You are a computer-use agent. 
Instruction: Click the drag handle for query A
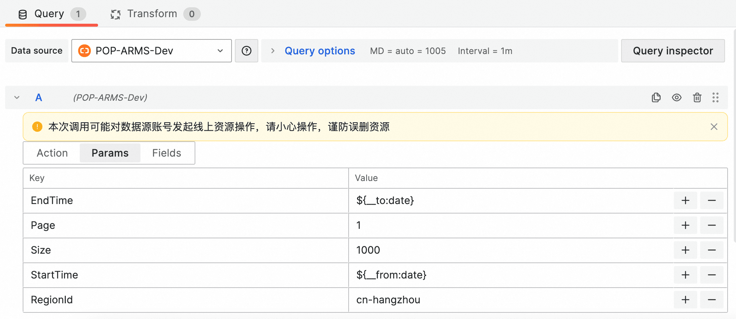point(715,97)
